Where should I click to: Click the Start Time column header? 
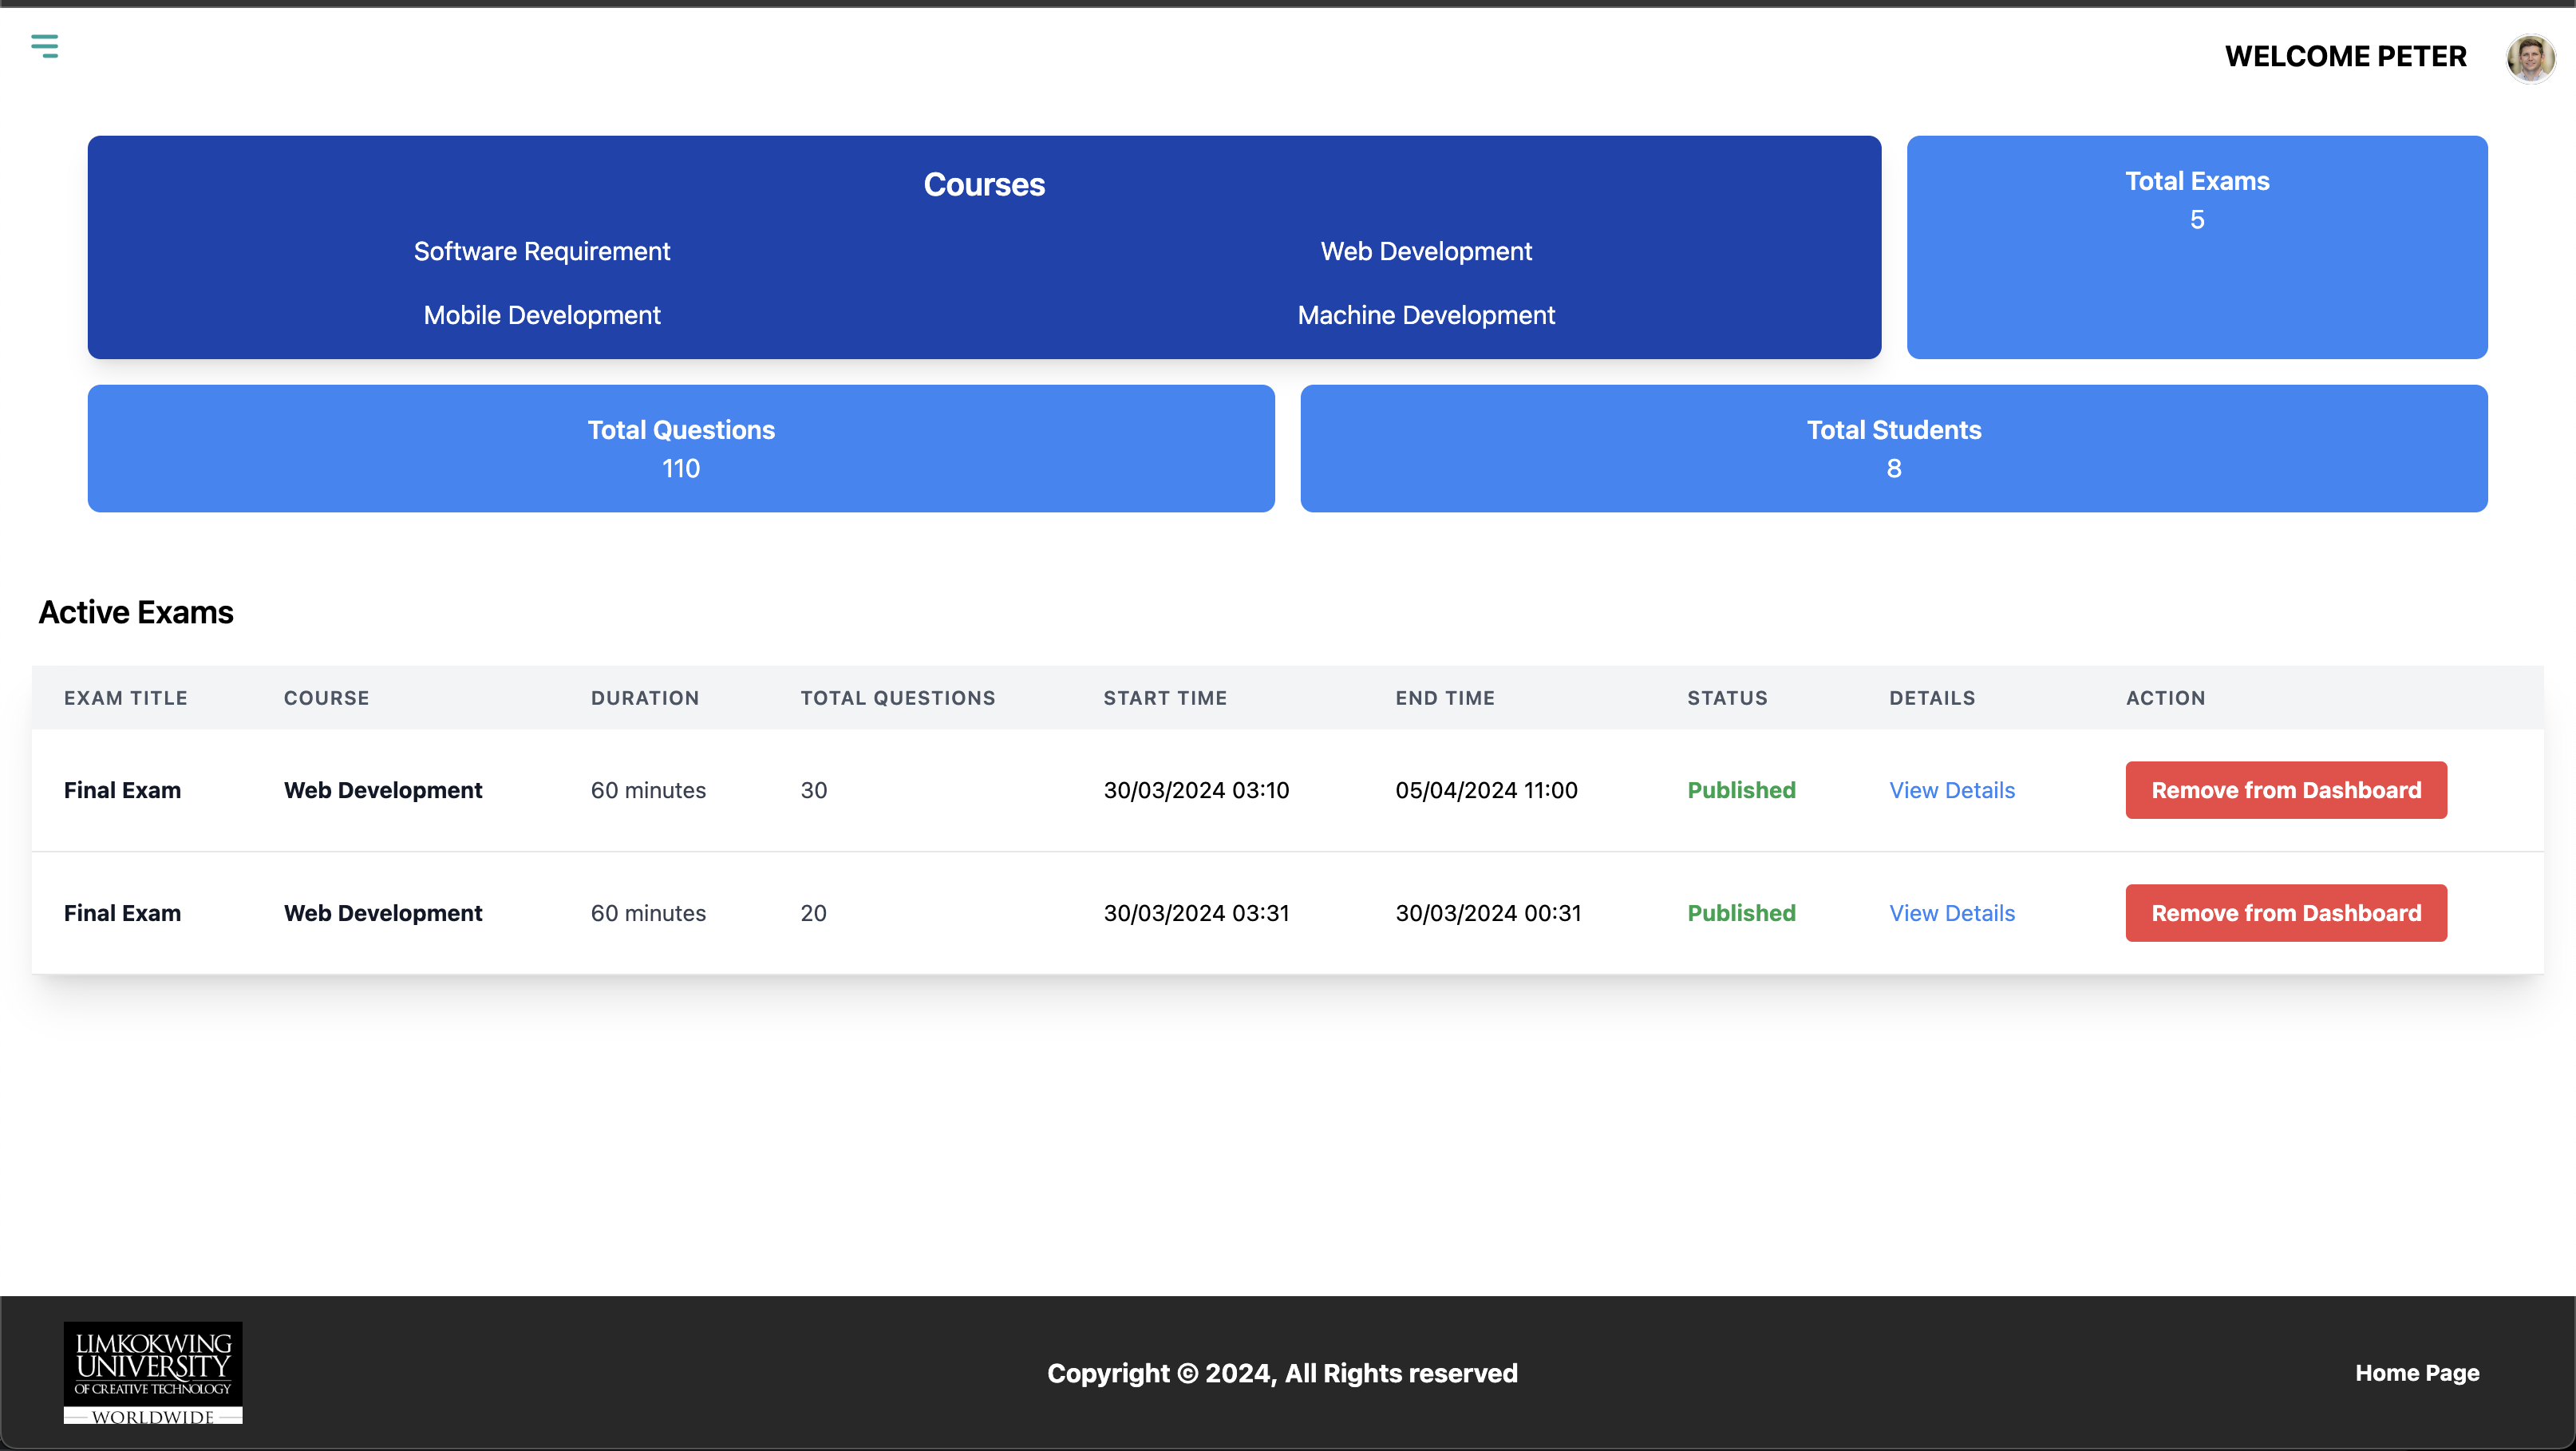(1164, 698)
